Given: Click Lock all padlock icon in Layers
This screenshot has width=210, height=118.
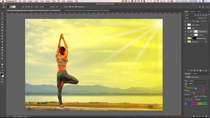Looking at the screenshot, I should tap(198, 21).
